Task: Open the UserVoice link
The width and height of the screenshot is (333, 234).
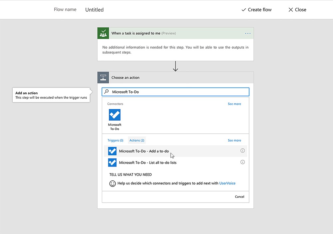Action: [x=227, y=183]
